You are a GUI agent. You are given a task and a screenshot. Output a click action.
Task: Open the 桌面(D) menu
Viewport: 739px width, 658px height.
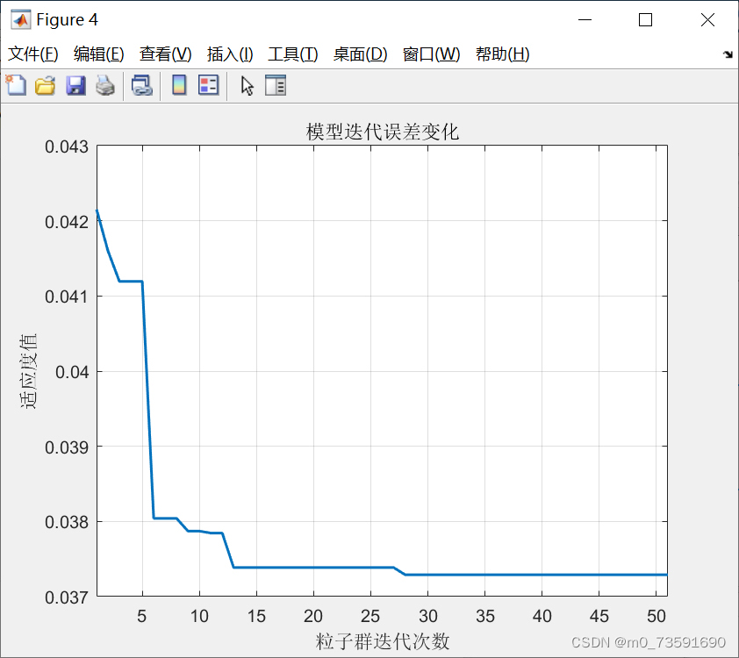[360, 54]
